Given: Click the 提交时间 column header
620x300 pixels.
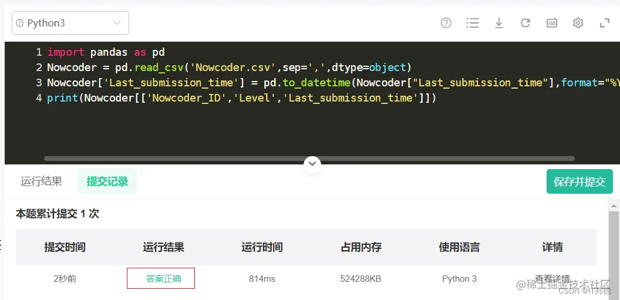Looking at the screenshot, I should tap(65, 247).
